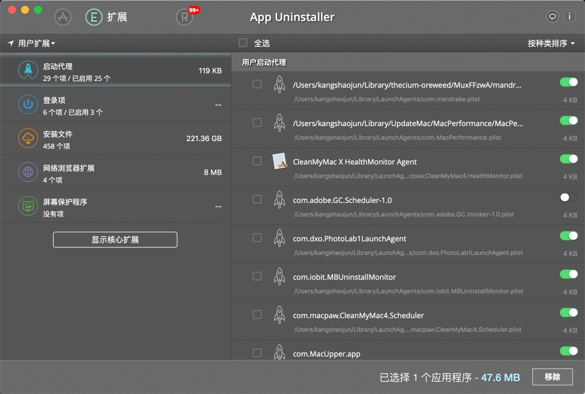The height and width of the screenshot is (394, 585).
Task: Click the info icon in the toolbar
Action: tap(570, 16)
